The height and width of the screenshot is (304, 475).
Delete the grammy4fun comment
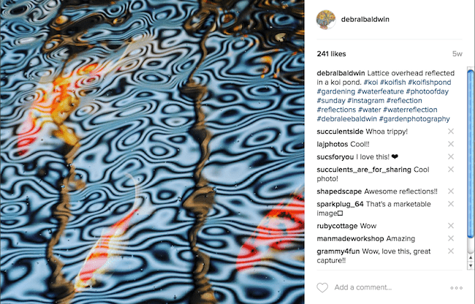click(451, 251)
